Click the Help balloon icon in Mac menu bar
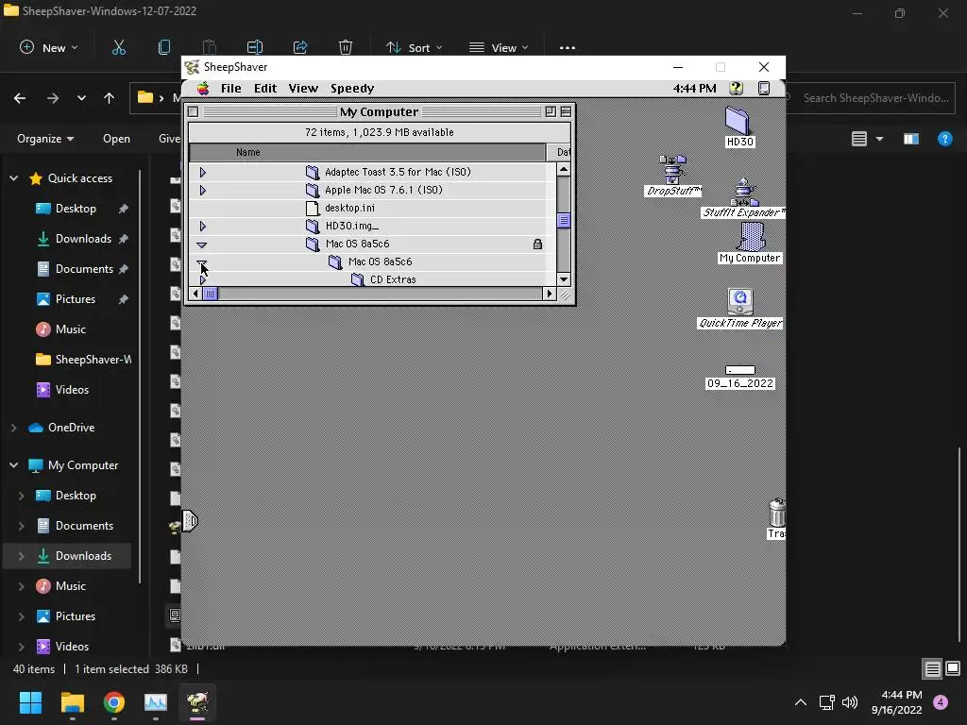 (x=736, y=88)
